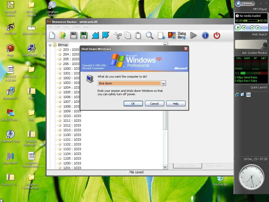Image resolution: width=269 pixels, height=202 pixels.
Task: Select bitmap resource 1105 : 1033
Action: click(70, 159)
